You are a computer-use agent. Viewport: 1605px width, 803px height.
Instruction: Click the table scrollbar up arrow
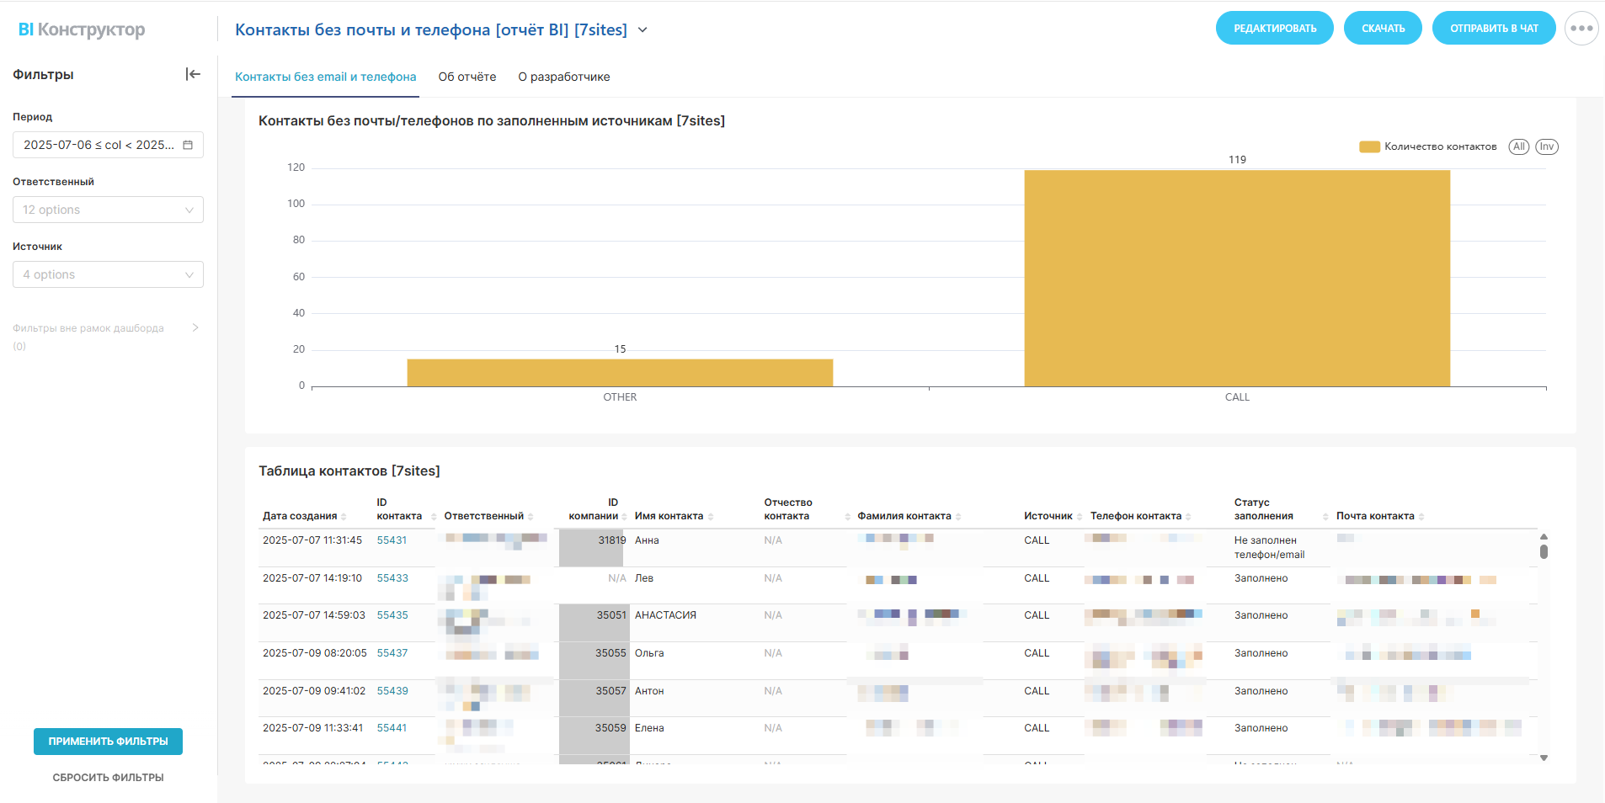pyautogui.click(x=1544, y=536)
